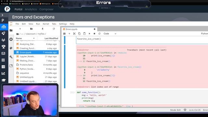This screenshot has width=208, height=117.
Task: Interrupt the kernel stop icon
Action: (x=94, y=34)
